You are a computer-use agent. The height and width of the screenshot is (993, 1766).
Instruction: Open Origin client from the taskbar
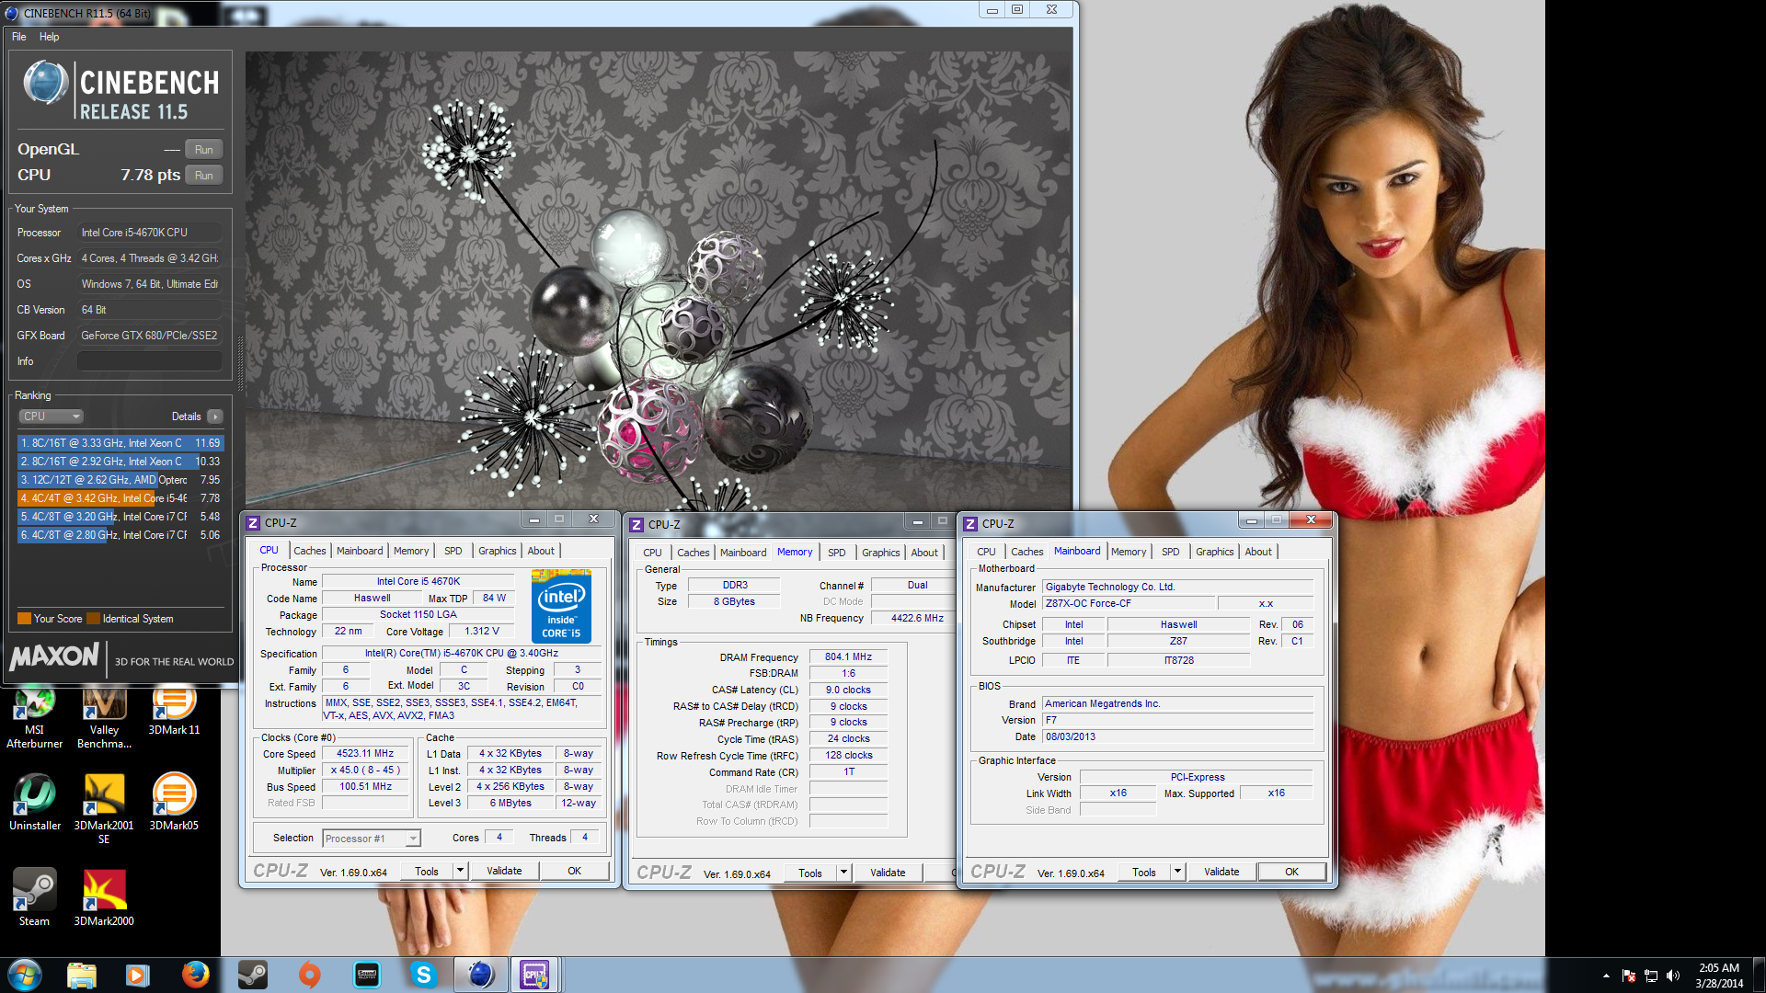(310, 975)
